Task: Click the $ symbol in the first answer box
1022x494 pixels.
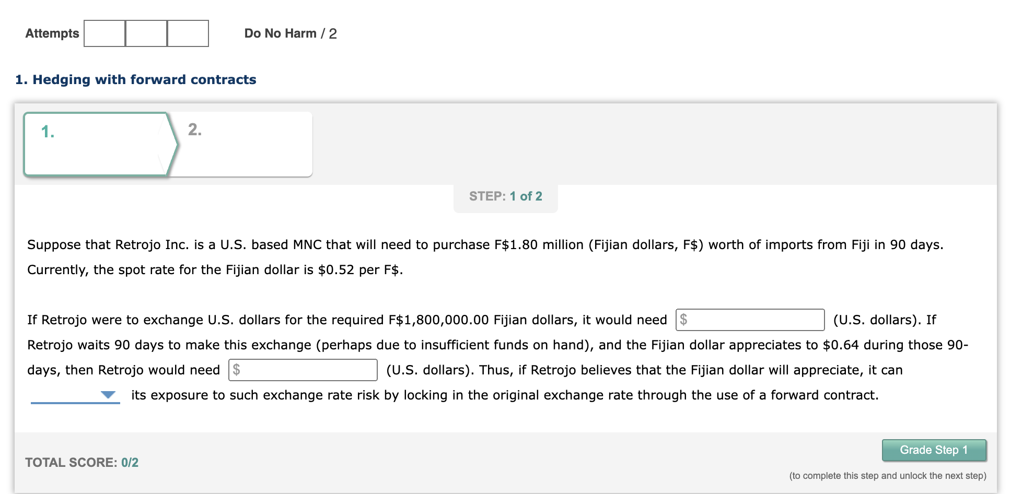Action: pos(684,320)
